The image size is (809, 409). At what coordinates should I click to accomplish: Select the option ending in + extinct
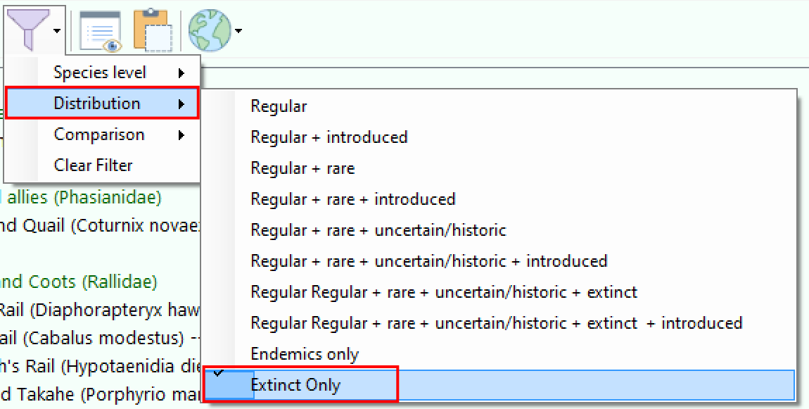pyautogui.click(x=444, y=292)
